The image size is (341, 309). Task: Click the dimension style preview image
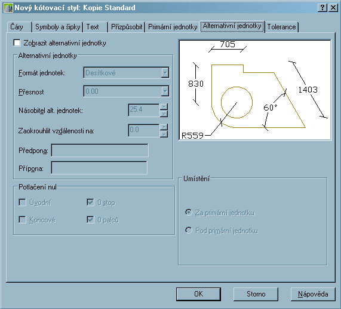[x=254, y=90]
